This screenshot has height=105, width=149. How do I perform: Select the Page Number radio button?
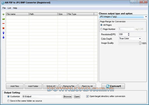[101, 29]
